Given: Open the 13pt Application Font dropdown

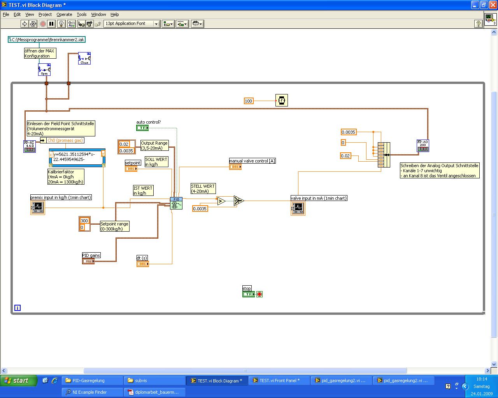Looking at the screenshot, I should (132, 24).
